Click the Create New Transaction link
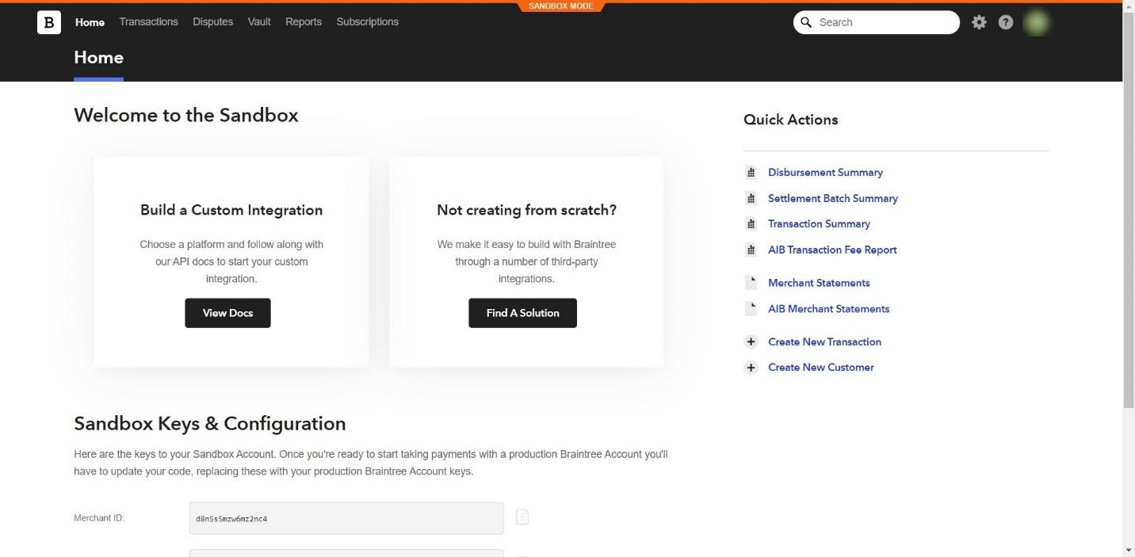The width and height of the screenshot is (1135, 557). (824, 341)
